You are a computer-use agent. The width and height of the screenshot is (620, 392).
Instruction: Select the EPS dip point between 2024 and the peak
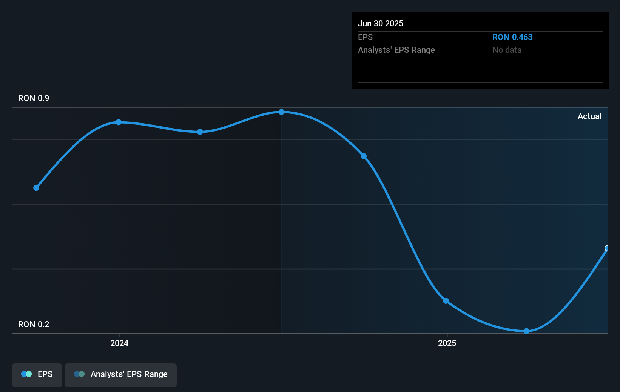[x=200, y=132]
